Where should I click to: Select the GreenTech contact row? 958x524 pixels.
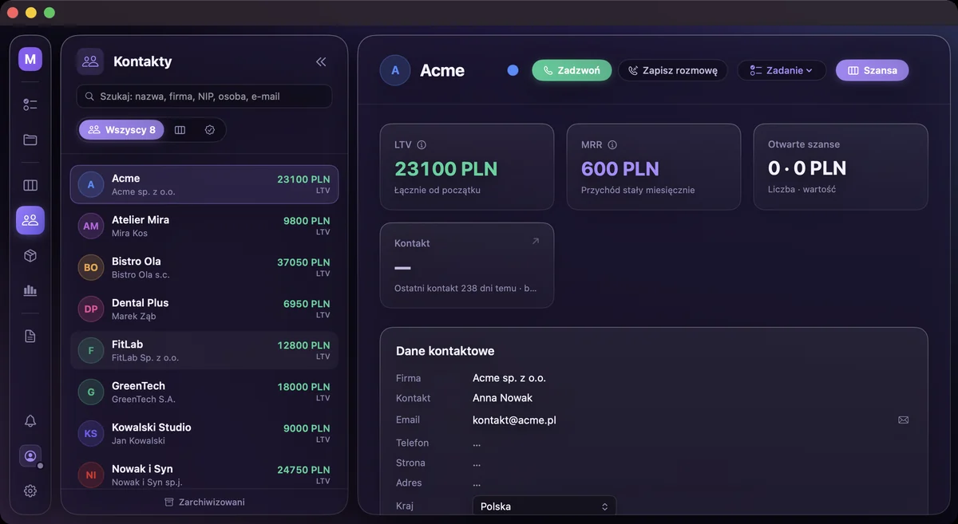[x=204, y=392]
